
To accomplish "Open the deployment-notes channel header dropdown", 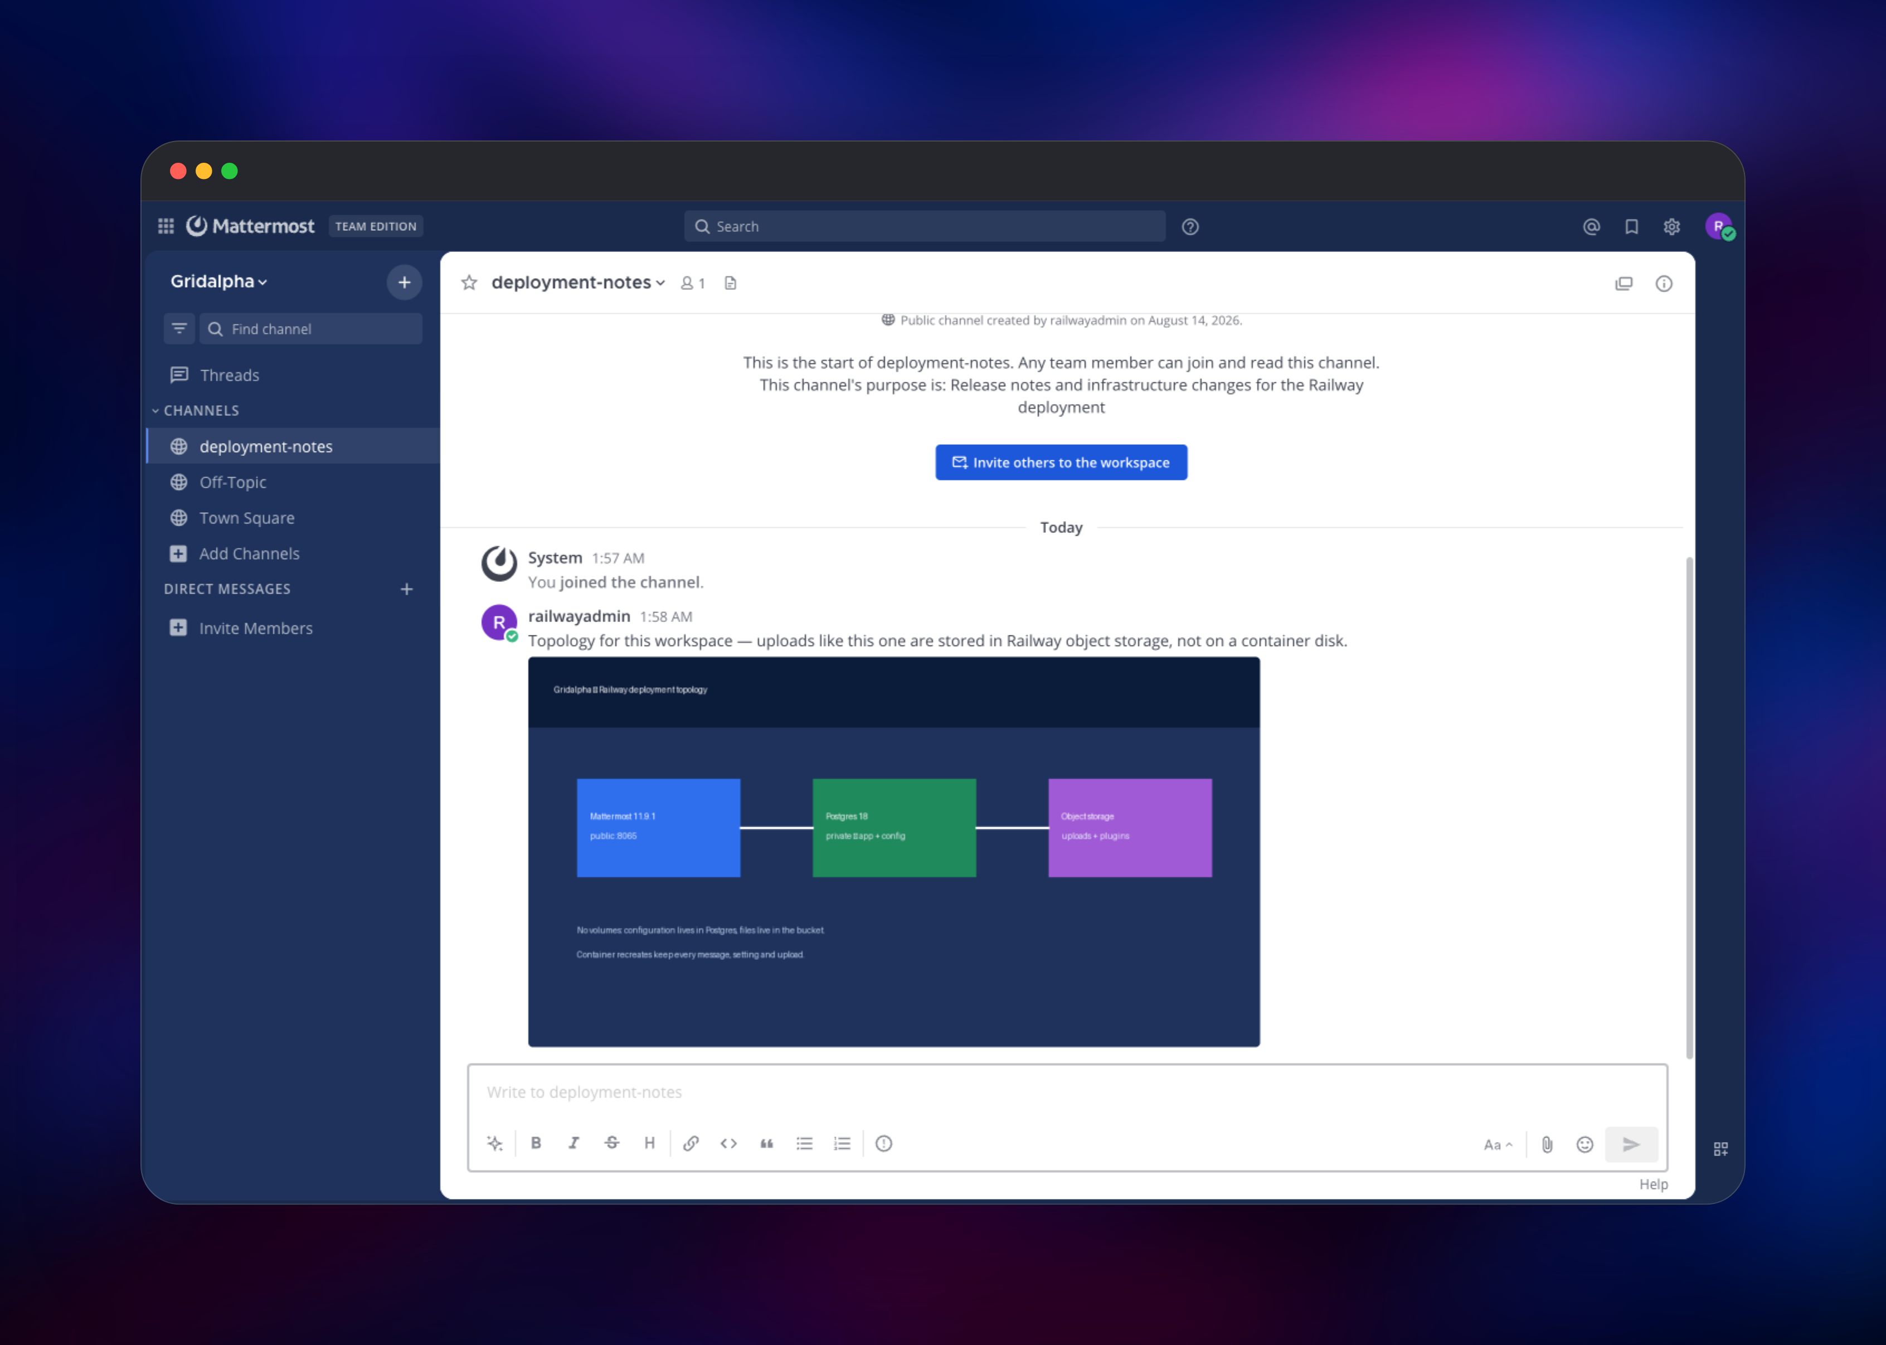I will [578, 283].
